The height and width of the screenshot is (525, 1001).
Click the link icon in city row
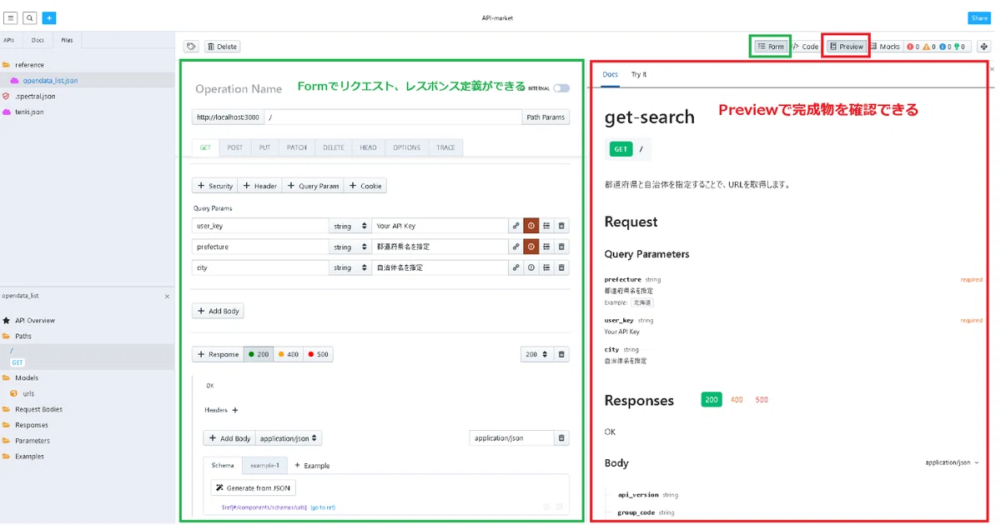516,268
